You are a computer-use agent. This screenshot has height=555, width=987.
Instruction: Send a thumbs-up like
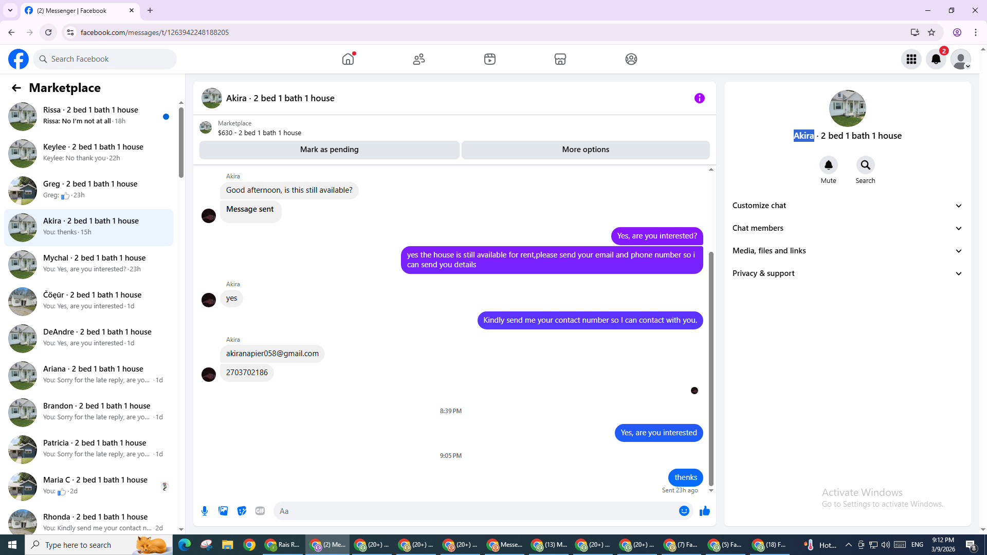704,511
